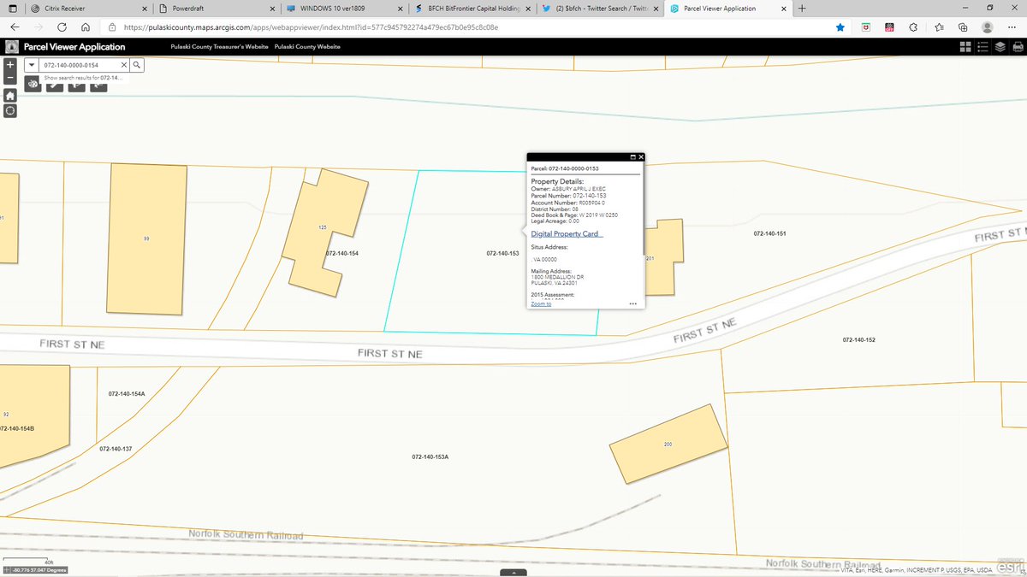The width and height of the screenshot is (1027, 577).
Task: Zoom in on the map
Action: pos(10,64)
